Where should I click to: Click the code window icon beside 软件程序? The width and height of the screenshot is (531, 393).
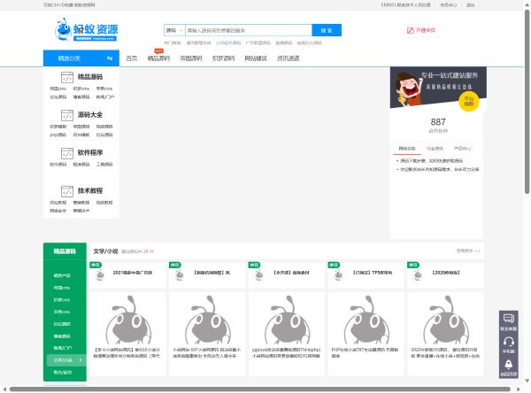click(67, 153)
